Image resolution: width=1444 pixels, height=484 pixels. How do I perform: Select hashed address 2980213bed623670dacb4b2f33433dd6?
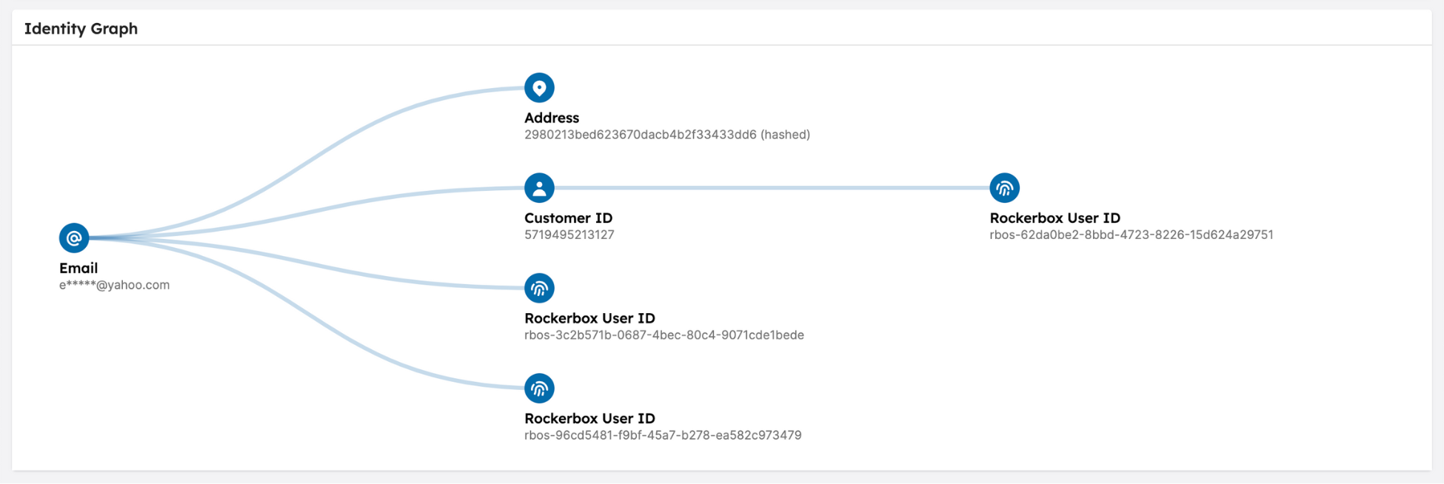[667, 135]
